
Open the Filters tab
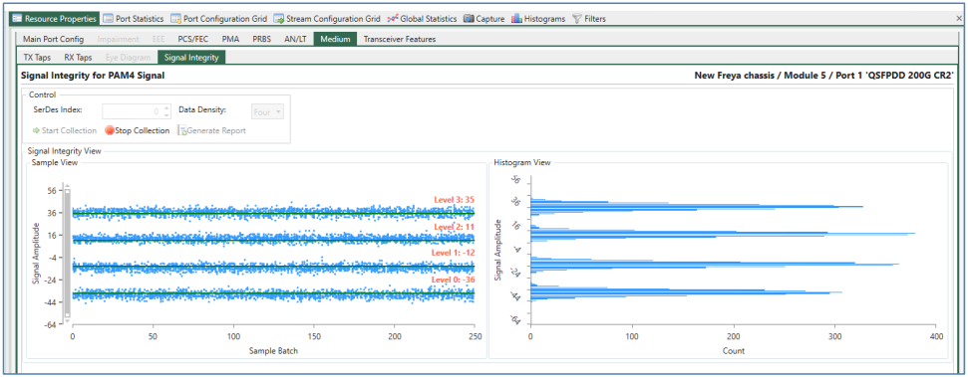[589, 19]
